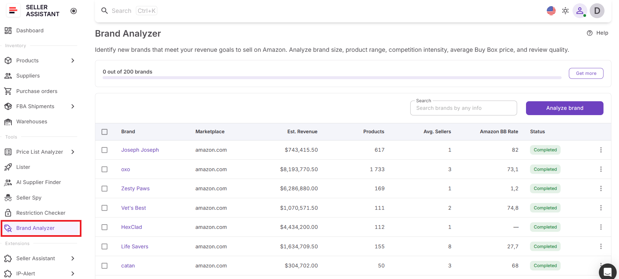The width and height of the screenshot is (619, 279).
Task: Toggle the light/dark theme sun icon
Action: click(x=565, y=11)
